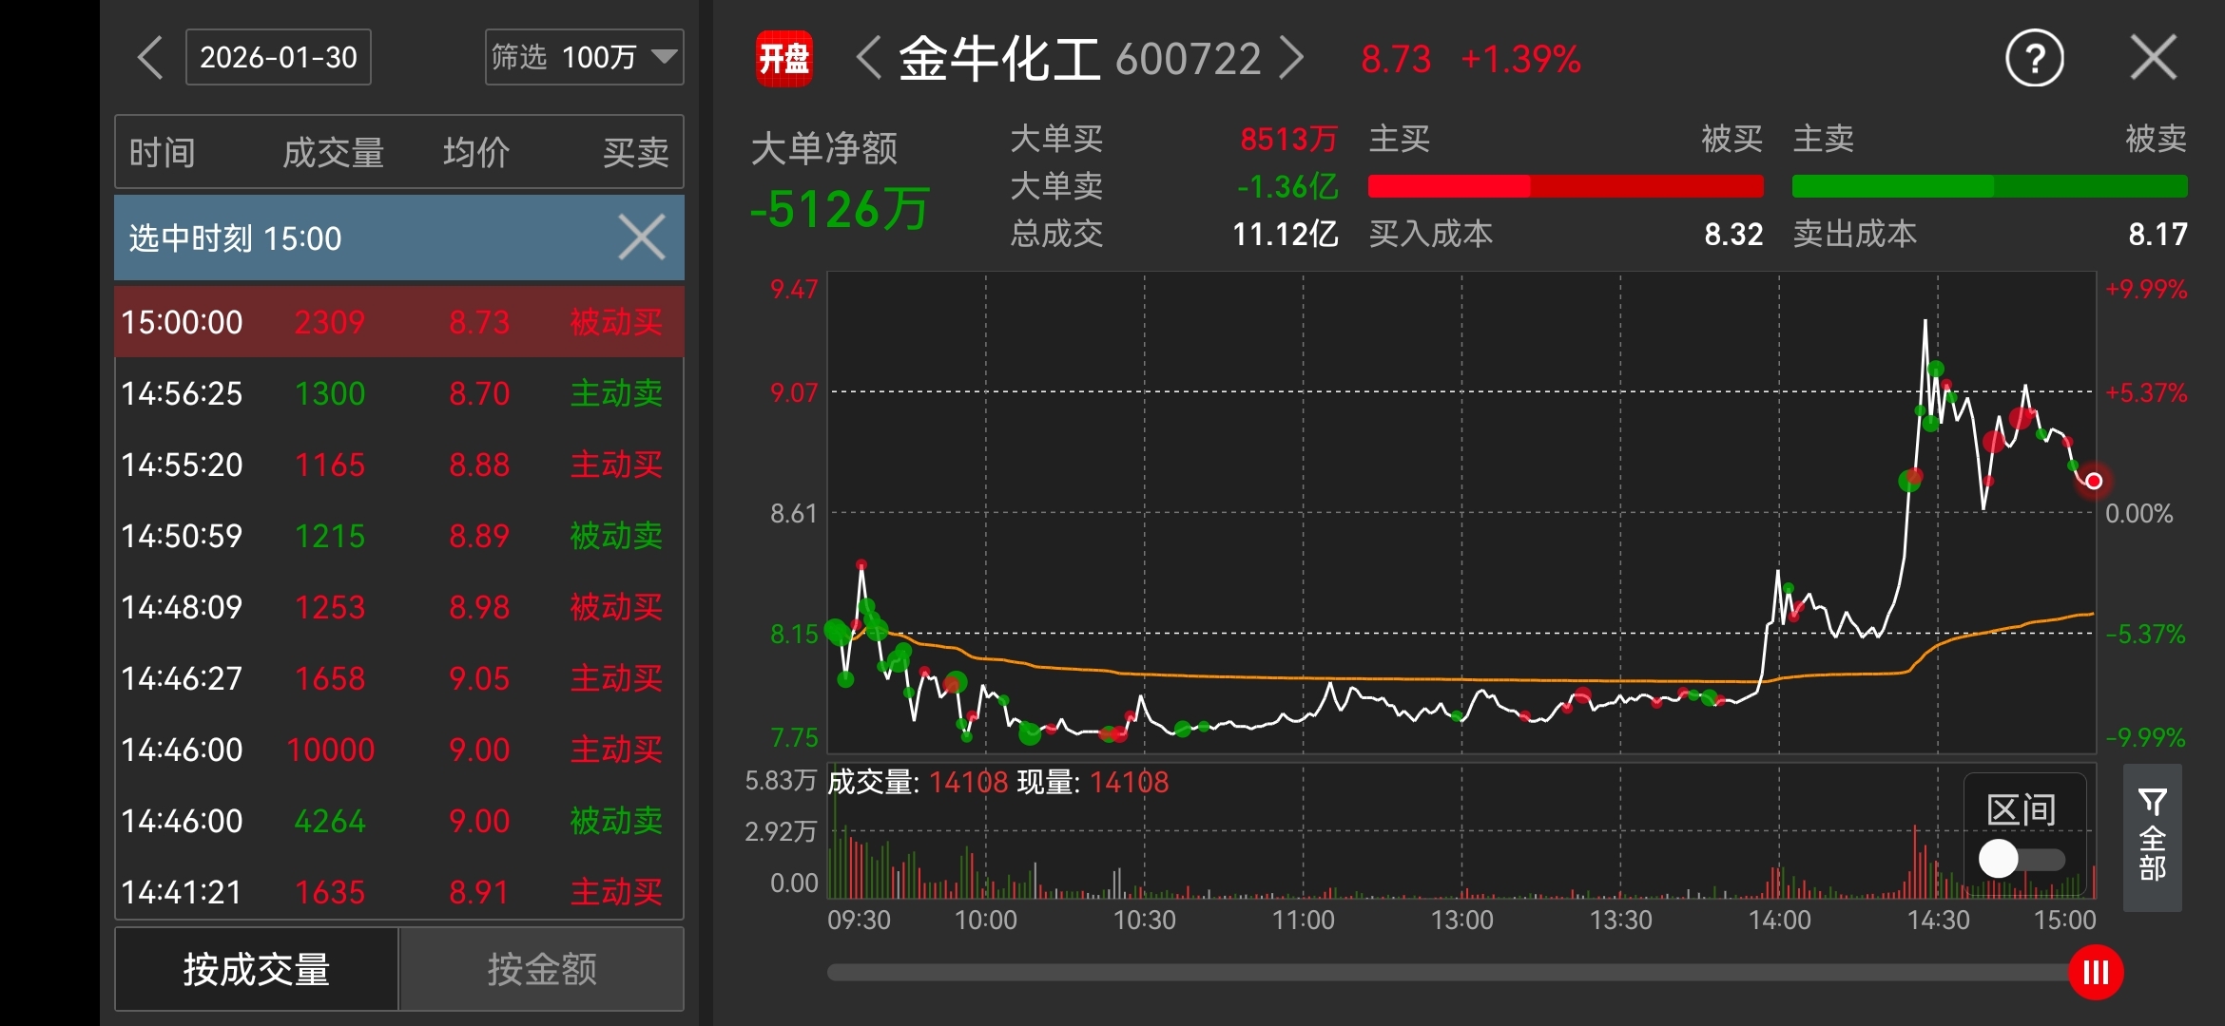Dismiss the 选中时刻 15:00 banner

click(x=642, y=237)
